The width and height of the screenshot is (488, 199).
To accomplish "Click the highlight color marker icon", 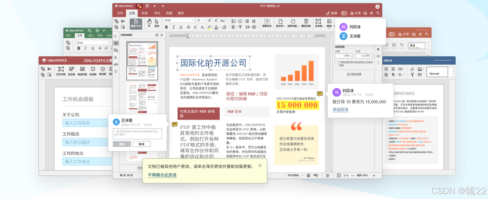I will click(x=209, y=27).
